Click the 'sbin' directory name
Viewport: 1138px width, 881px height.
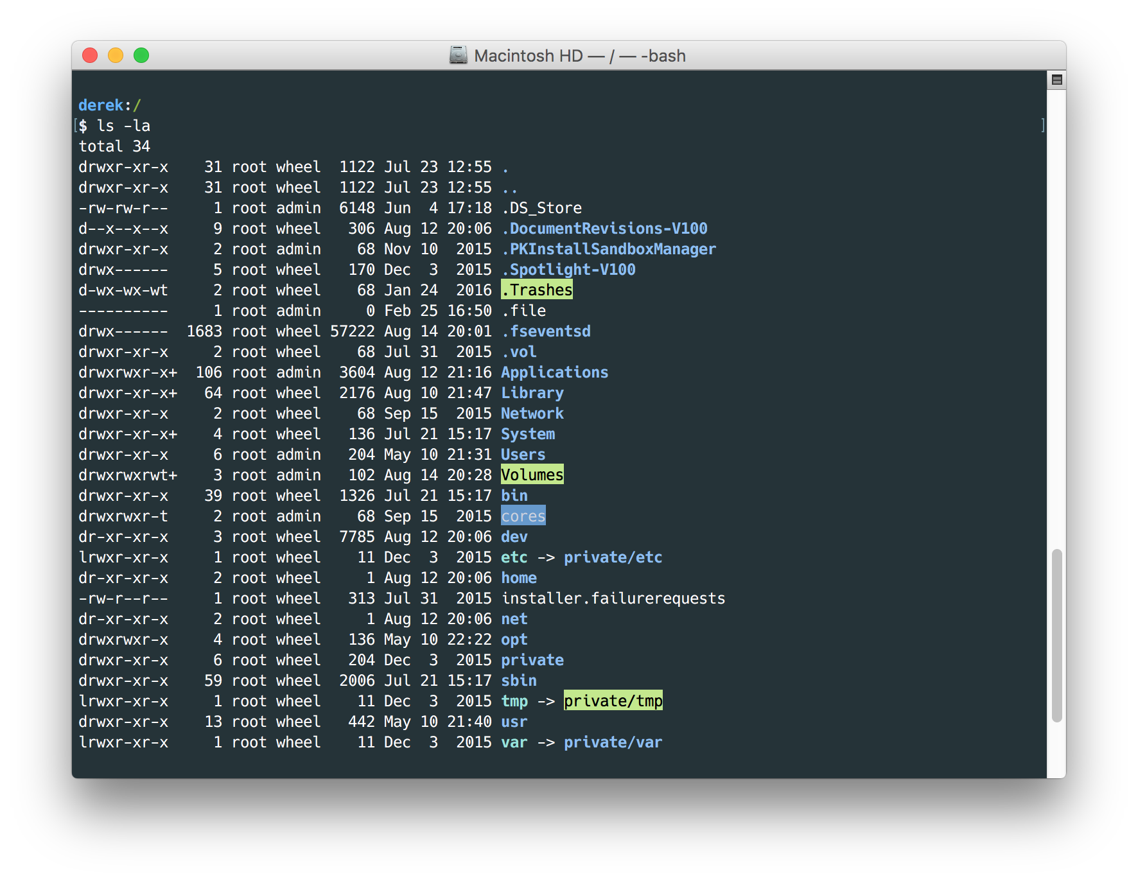pos(519,681)
